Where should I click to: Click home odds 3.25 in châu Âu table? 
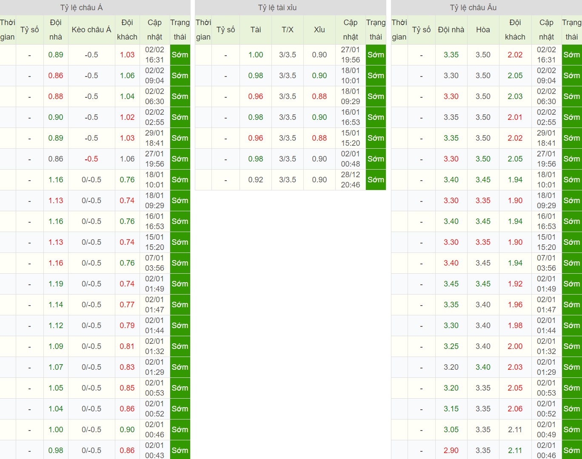pos(451,346)
